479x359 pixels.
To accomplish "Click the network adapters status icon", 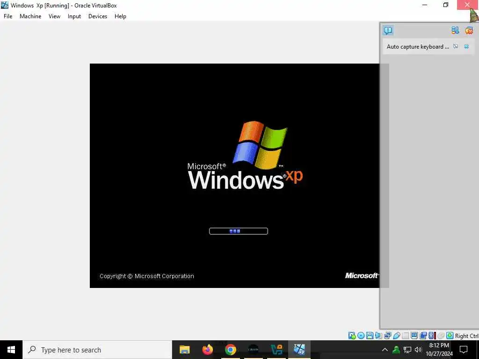I will tap(388, 336).
